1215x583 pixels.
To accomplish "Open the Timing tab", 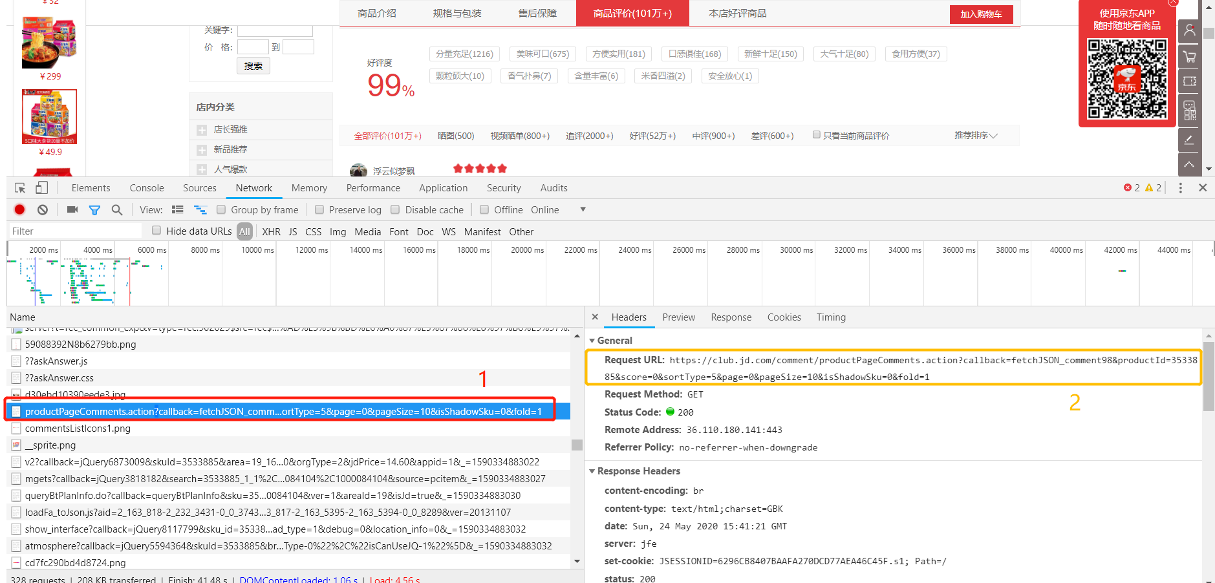I will pos(832,317).
